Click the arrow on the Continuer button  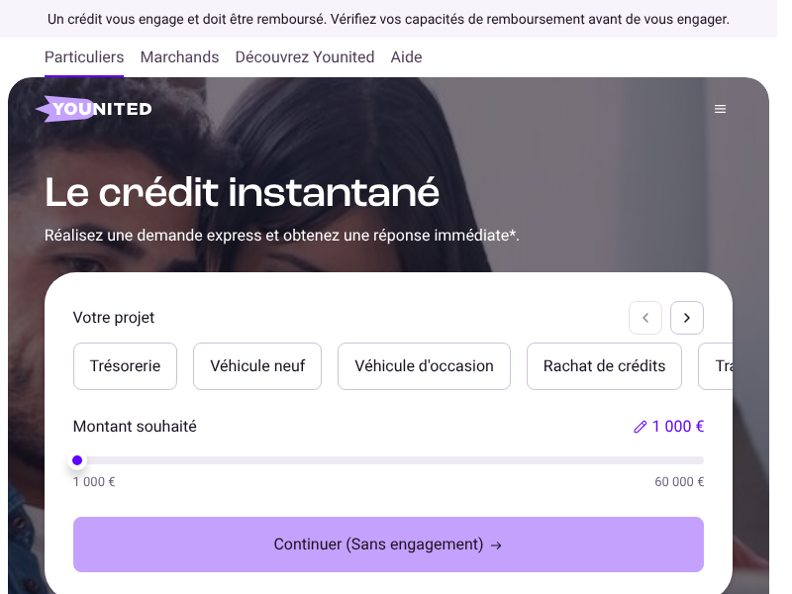496,545
